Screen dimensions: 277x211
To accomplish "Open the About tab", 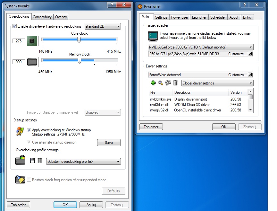I will click(x=234, y=17).
